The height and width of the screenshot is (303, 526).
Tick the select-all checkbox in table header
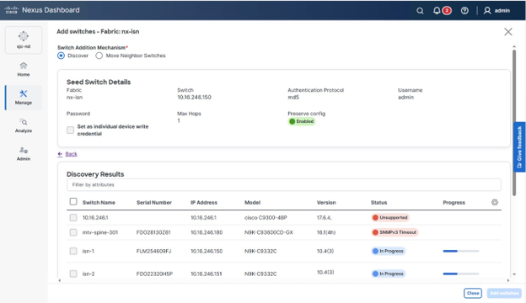click(x=73, y=201)
